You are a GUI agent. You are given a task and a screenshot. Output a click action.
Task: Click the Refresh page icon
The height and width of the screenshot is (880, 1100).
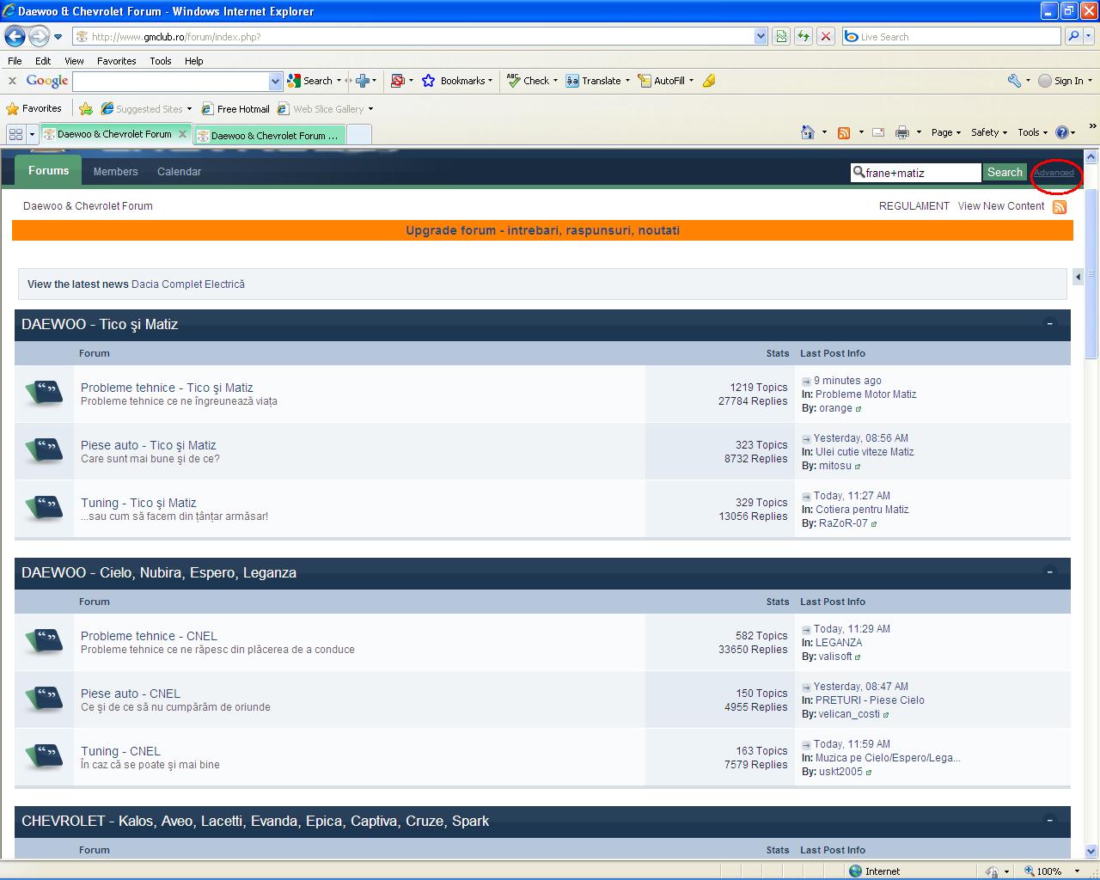(804, 36)
